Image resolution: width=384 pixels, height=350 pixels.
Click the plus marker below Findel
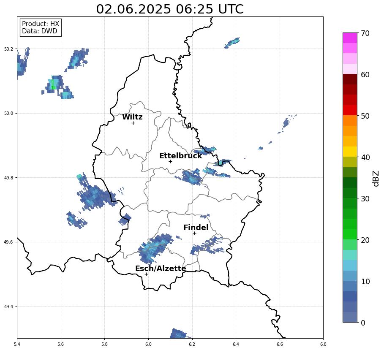[194, 233]
